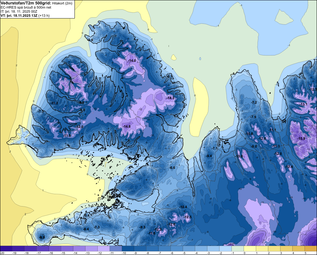Viewport: 317px width, 255px height.
Task: Click the temperature value "-7.1"
Action: pos(214,148)
